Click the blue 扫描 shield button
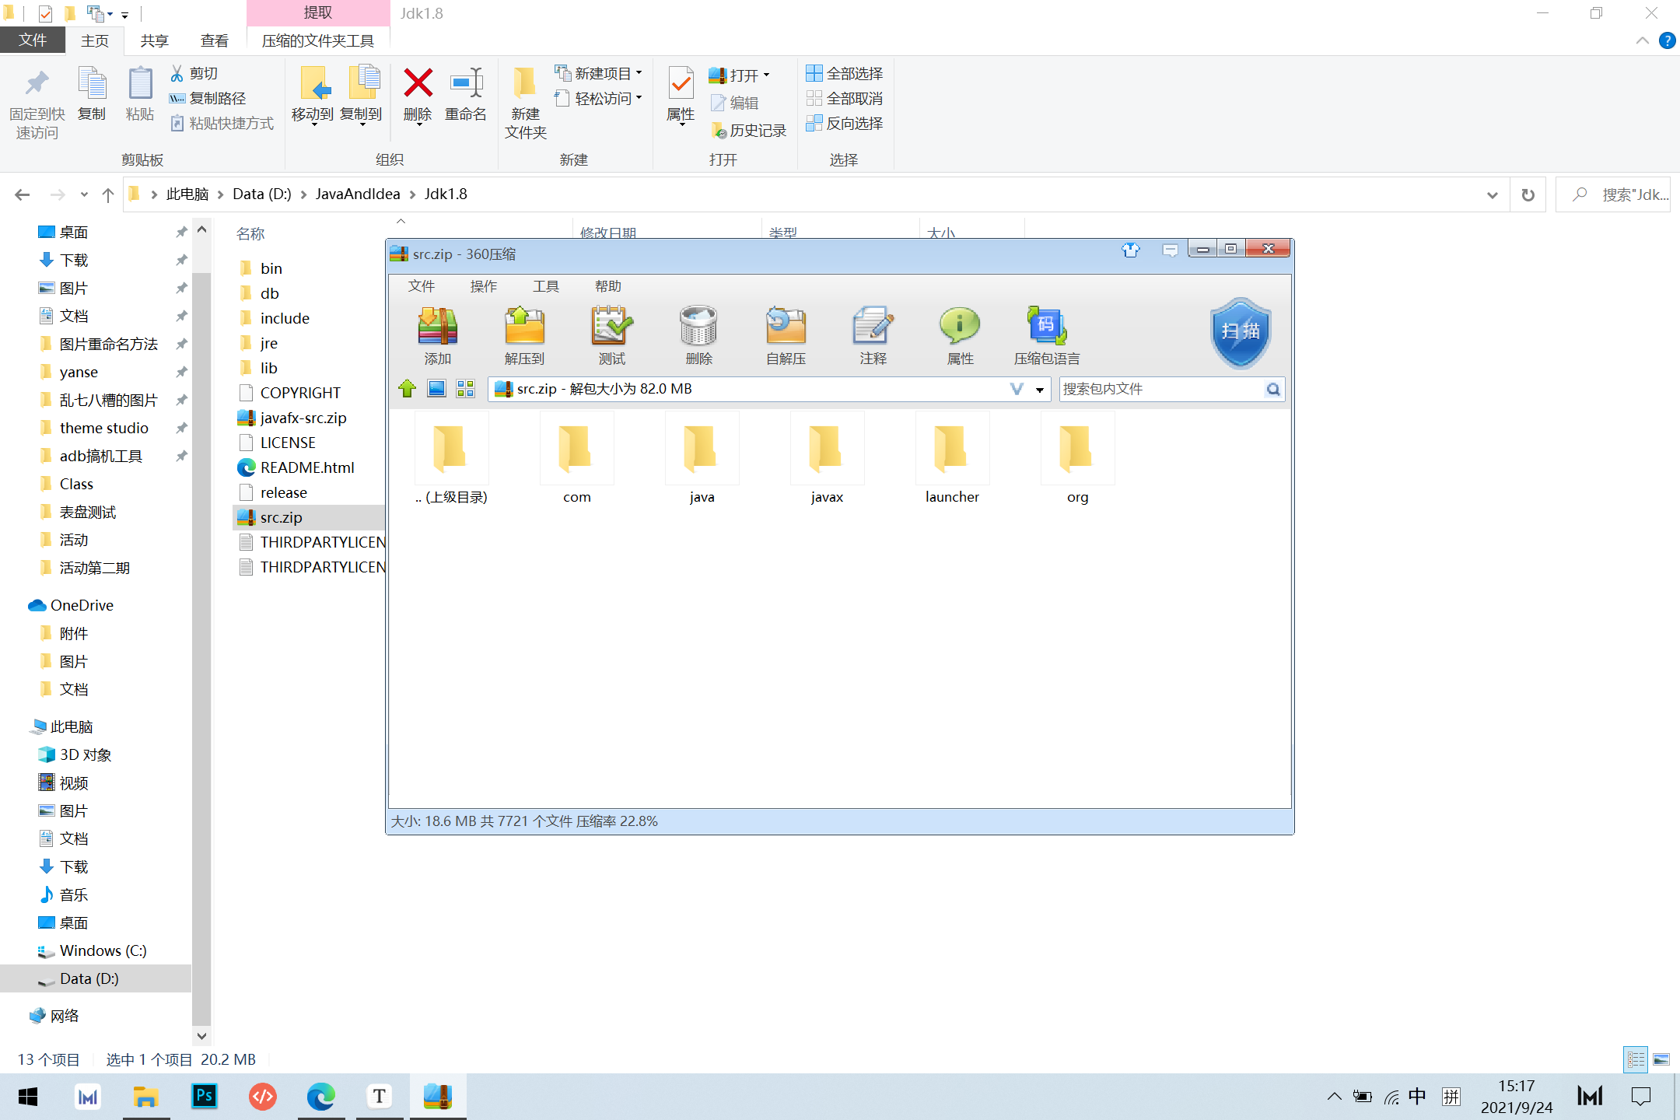Viewport: 1680px width, 1120px height. (1240, 332)
